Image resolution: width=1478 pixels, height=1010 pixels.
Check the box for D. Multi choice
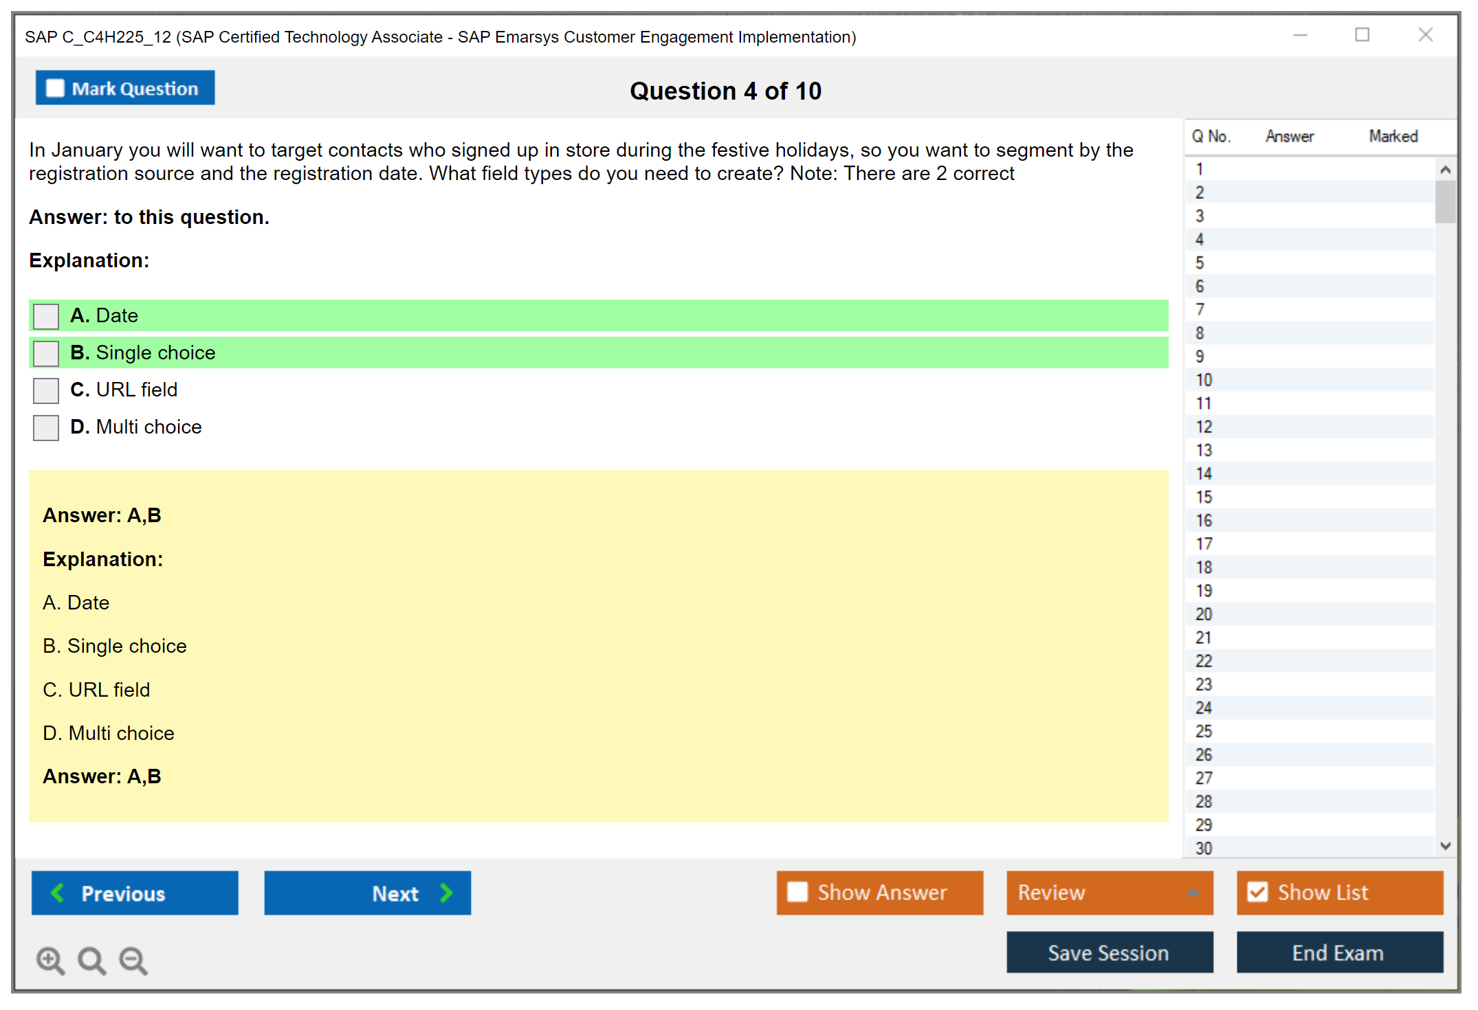(46, 427)
